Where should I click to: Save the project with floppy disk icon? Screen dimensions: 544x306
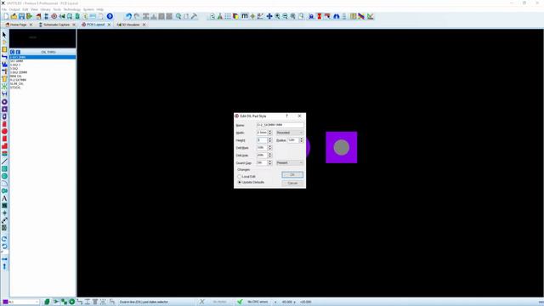point(21,16)
